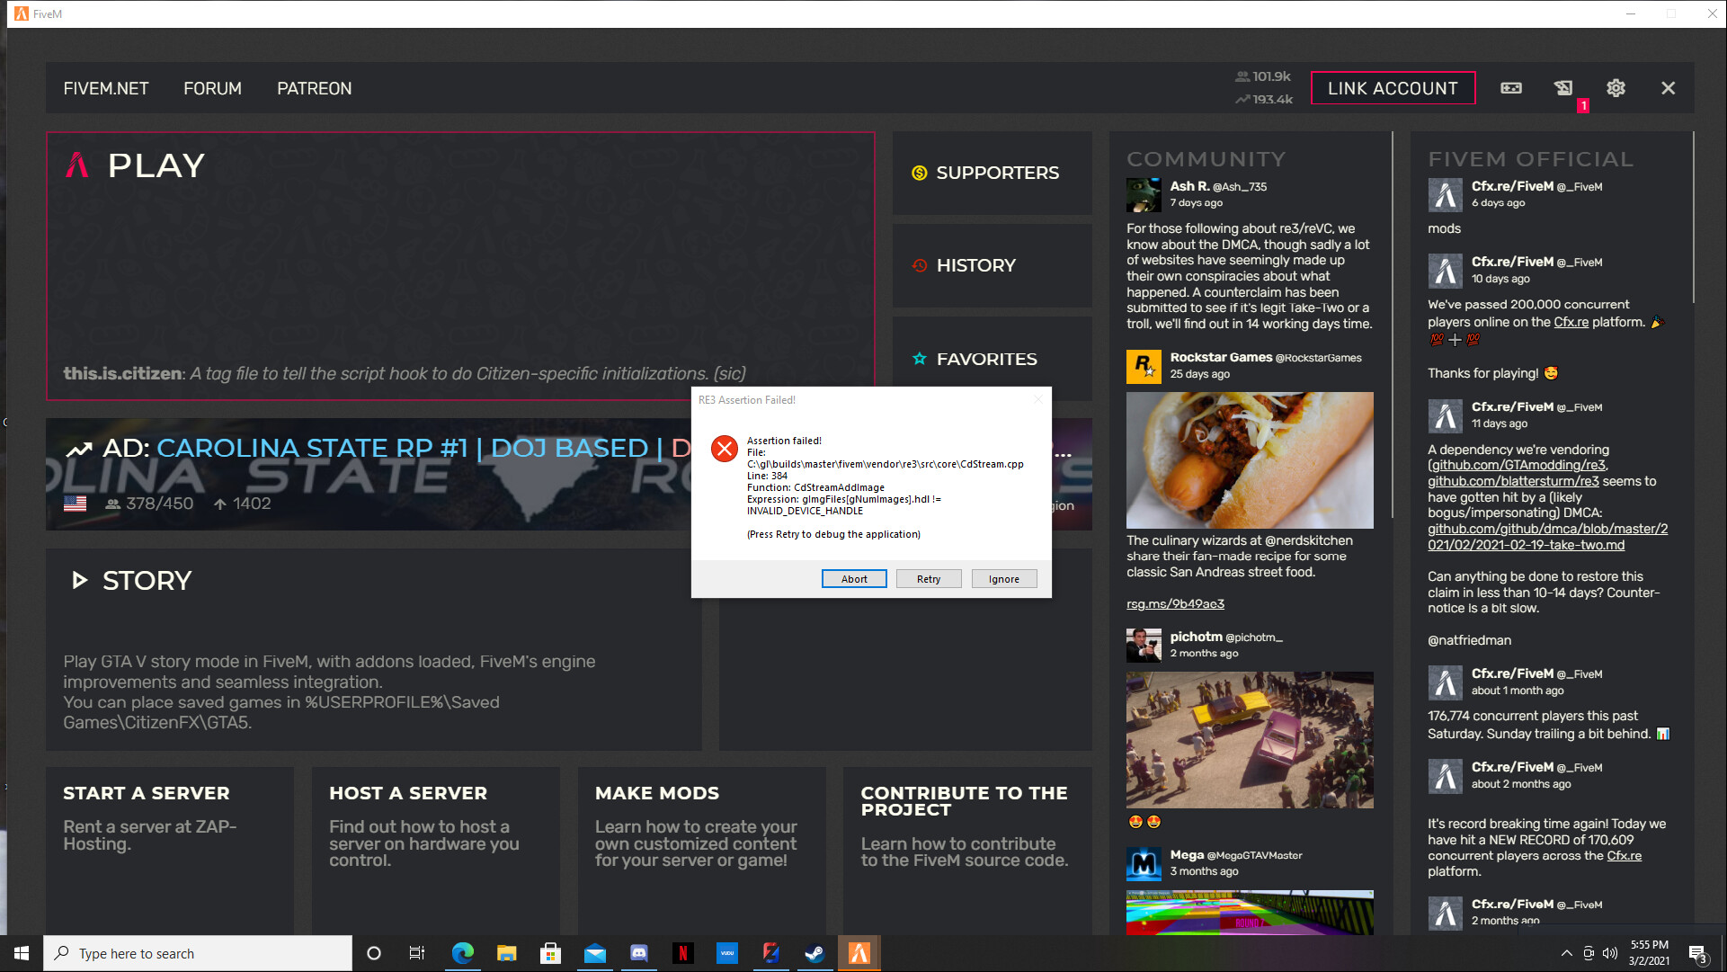The image size is (1727, 972).
Task: Click the red error icon in assertion dialog
Action: (x=725, y=448)
